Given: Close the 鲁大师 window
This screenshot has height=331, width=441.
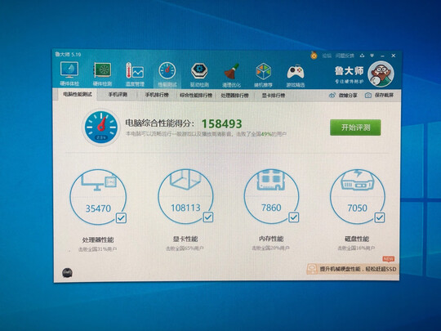Looking at the screenshot, I should [x=394, y=56].
